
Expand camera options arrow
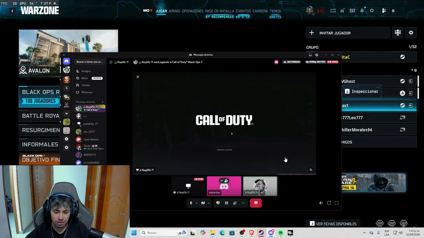pos(209,203)
